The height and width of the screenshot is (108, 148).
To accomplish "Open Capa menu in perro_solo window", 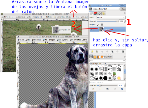I will click(x=58, y=40).
